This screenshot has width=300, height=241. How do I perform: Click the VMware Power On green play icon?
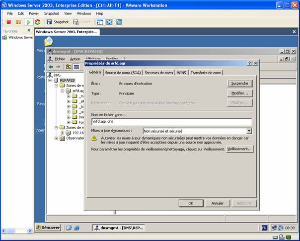tap(28, 22)
